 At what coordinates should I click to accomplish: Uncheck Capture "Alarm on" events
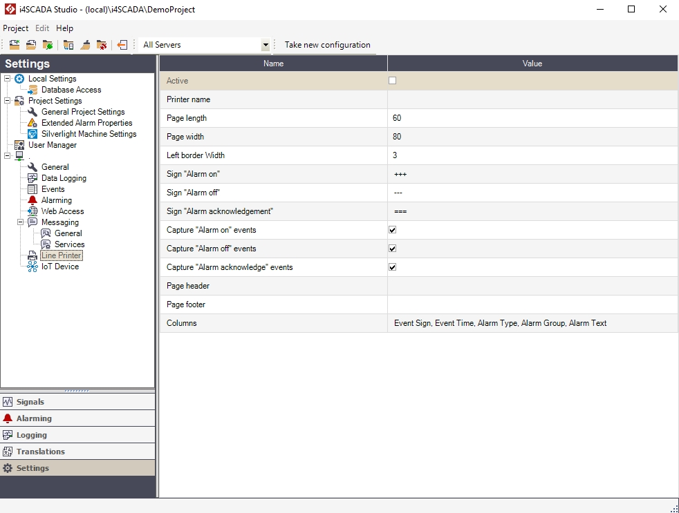click(x=393, y=230)
